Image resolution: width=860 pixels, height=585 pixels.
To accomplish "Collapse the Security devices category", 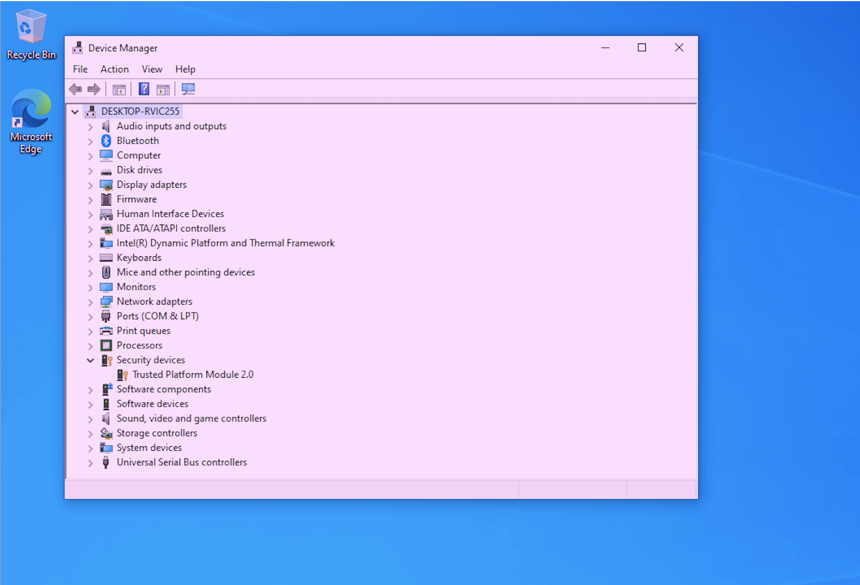I will click(x=90, y=360).
